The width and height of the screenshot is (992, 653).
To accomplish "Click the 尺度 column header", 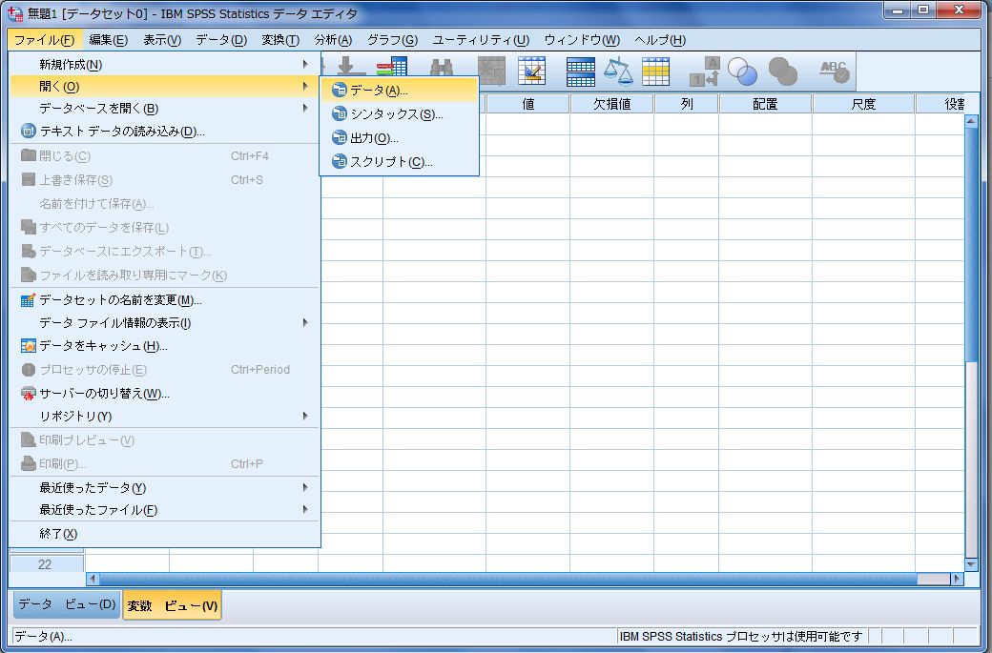I will click(863, 104).
